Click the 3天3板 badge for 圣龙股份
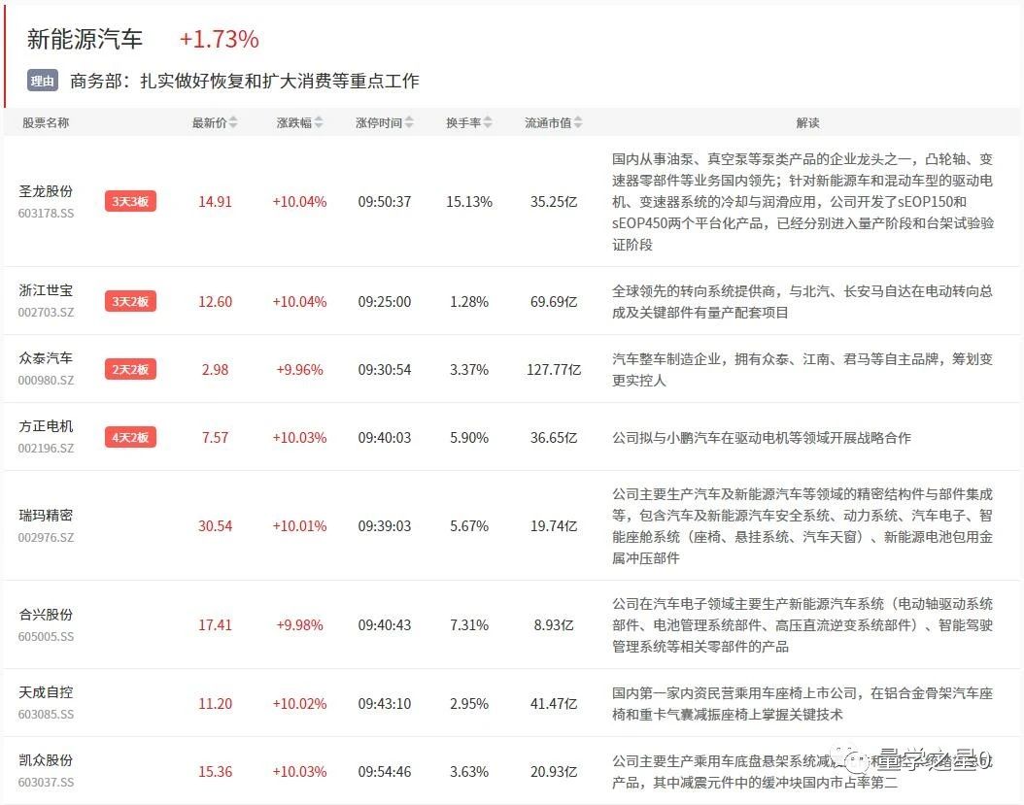Image resolution: width=1024 pixels, height=805 pixels. (x=130, y=202)
